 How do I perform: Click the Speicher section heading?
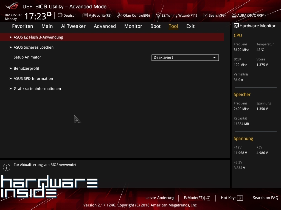pyautogui.click(x=242, y=94)
